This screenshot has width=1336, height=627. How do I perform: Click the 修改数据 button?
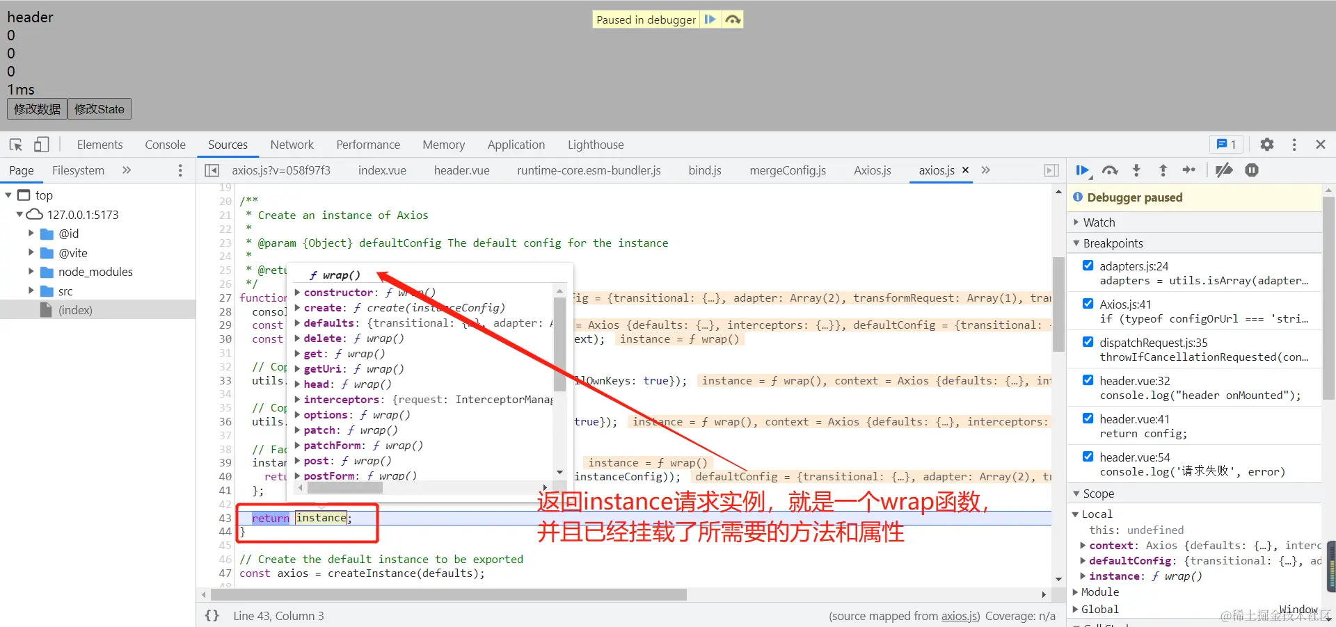[37, 109]
